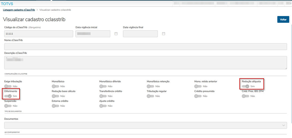Open calendar for Data vigência final

pyautogui.click(x=163, y=34)
